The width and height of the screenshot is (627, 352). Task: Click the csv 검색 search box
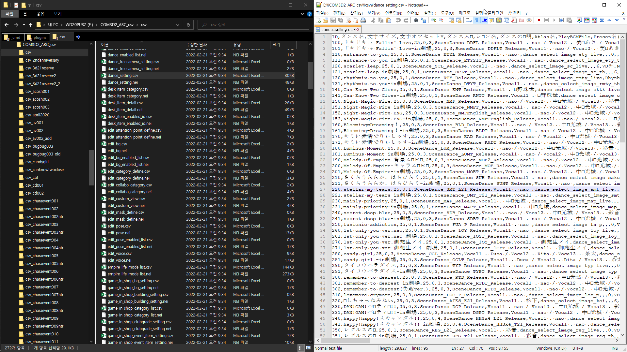[255, 25]
